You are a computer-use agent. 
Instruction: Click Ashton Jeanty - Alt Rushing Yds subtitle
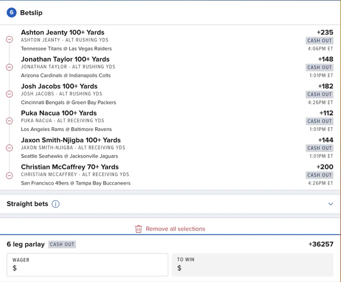click(65, 40)
